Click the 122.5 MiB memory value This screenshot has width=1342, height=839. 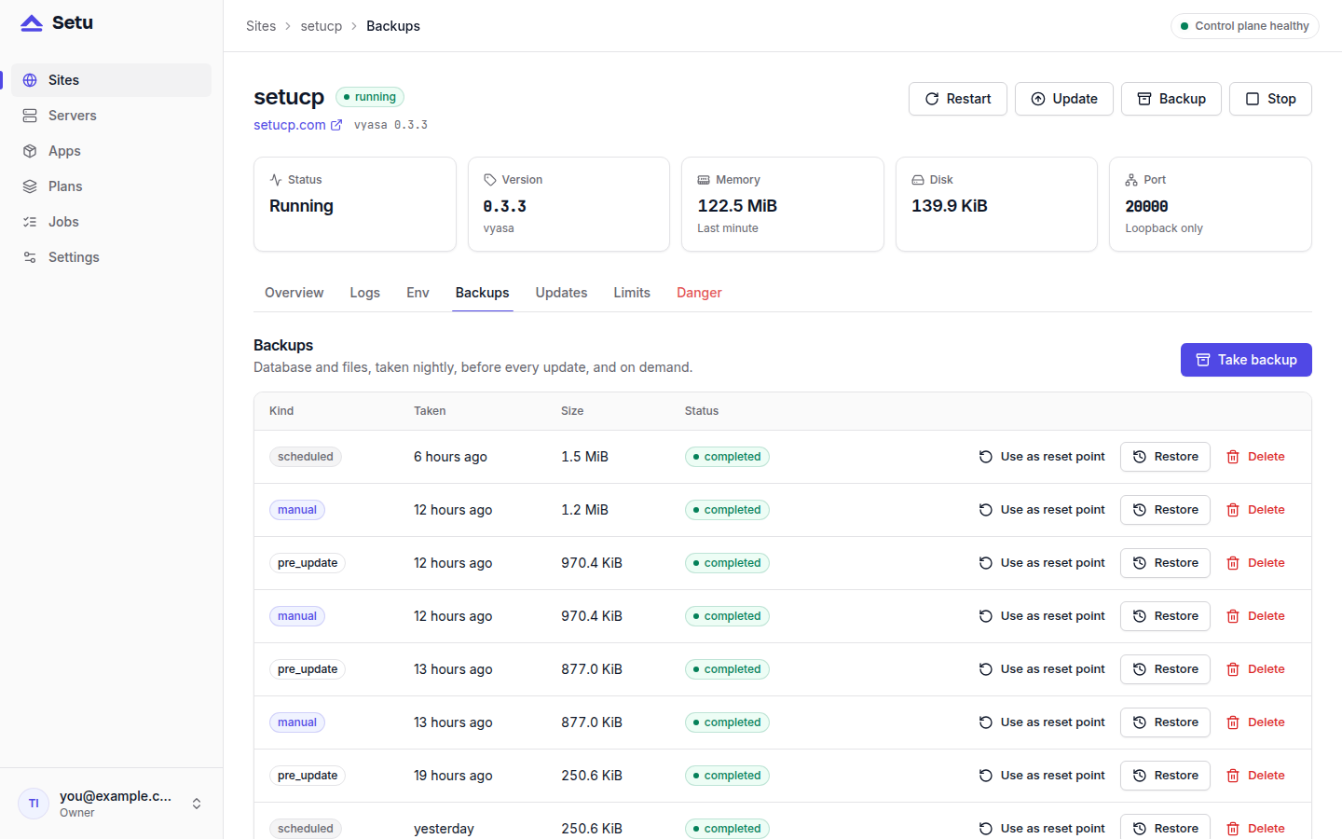[x=737, y=206]
